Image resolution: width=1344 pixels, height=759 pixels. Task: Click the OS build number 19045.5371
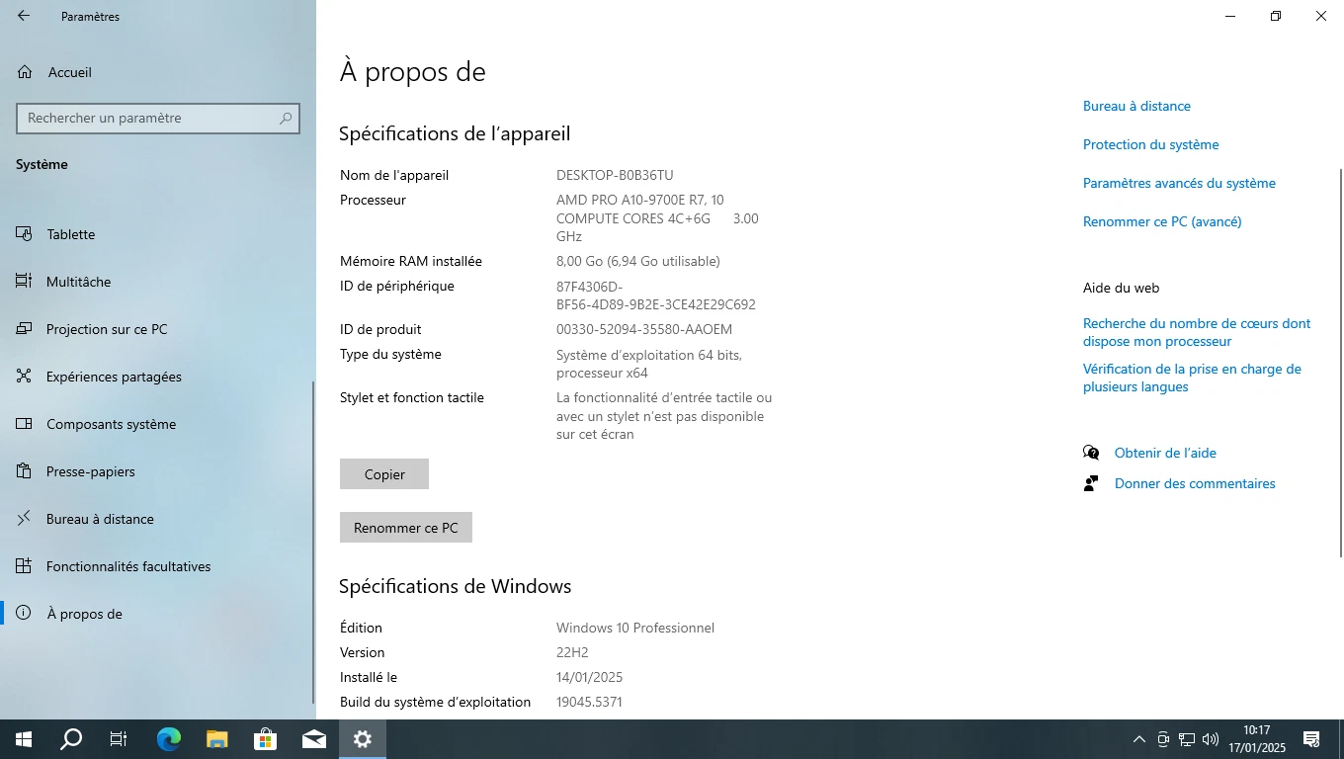589,702
